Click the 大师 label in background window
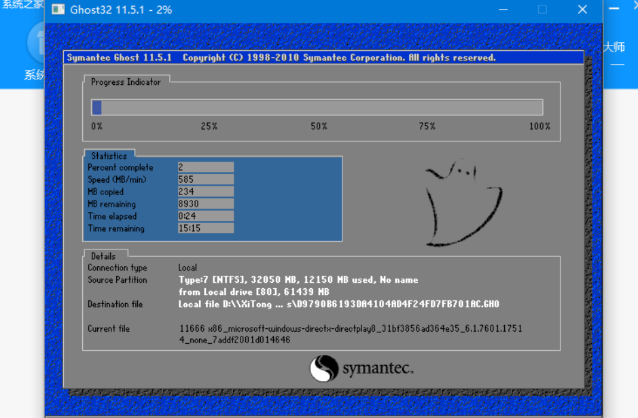This screenshot has width=638, height=418. point(614,47)
